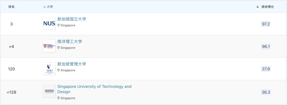
Task: Click the 97.2 score badge
Action: (266, 24)
